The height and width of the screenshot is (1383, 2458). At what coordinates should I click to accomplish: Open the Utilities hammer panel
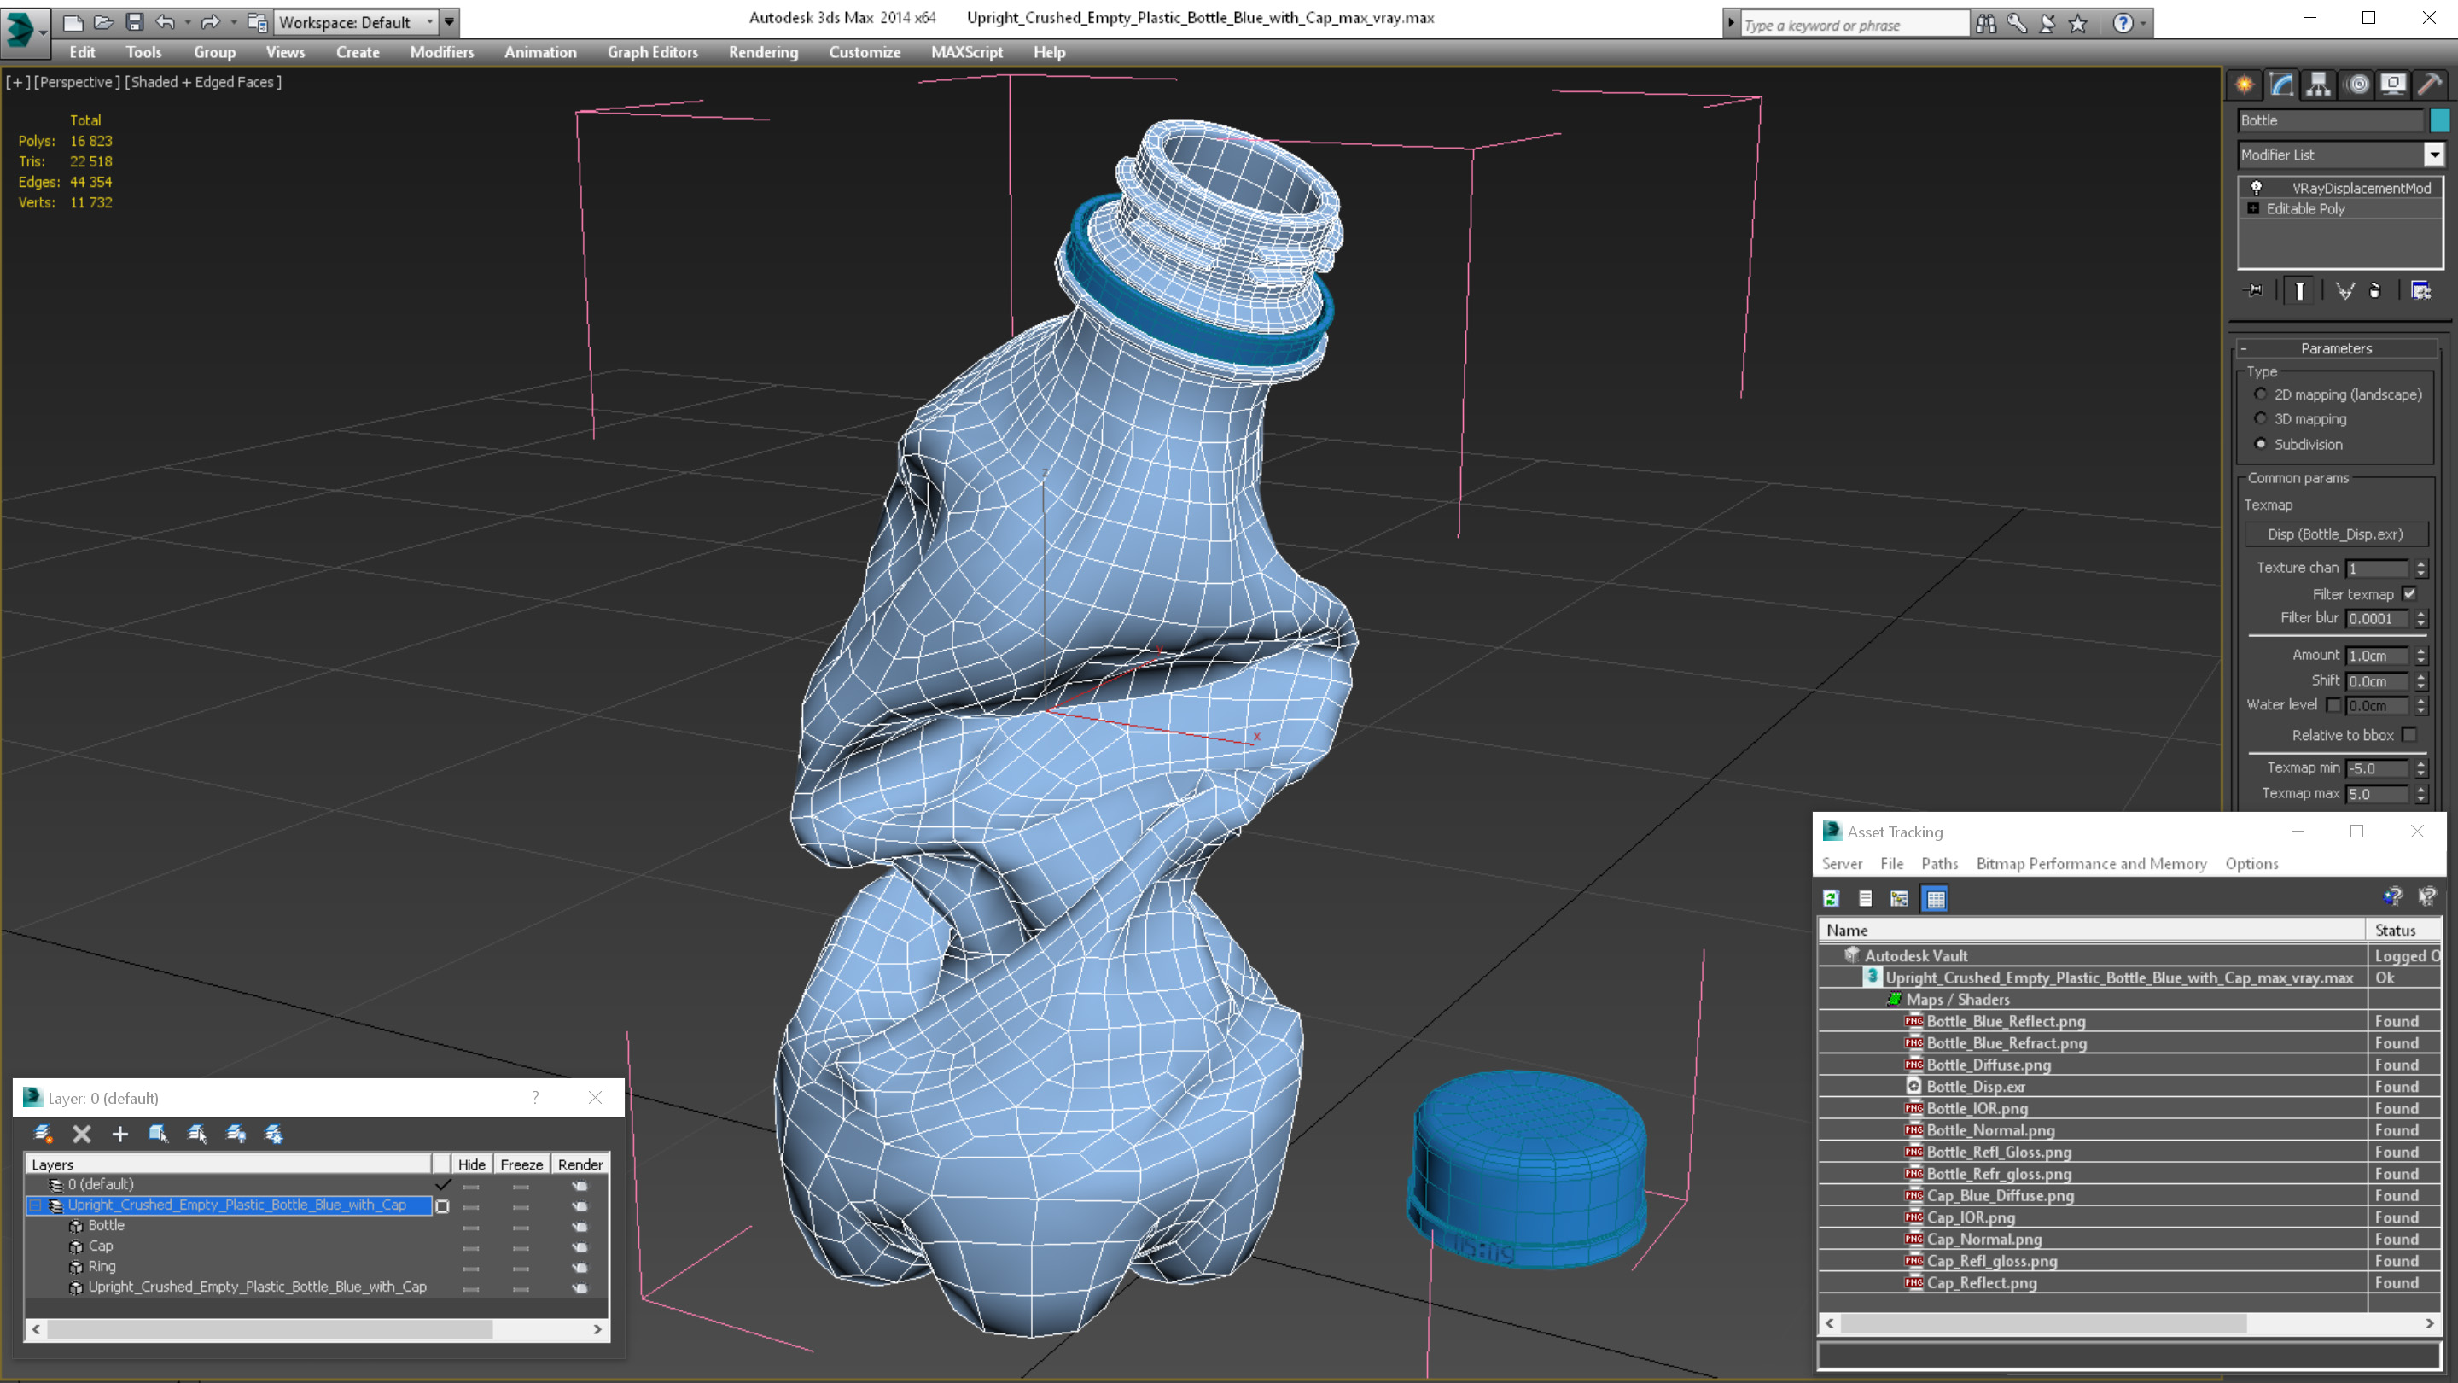[2429, 85]
